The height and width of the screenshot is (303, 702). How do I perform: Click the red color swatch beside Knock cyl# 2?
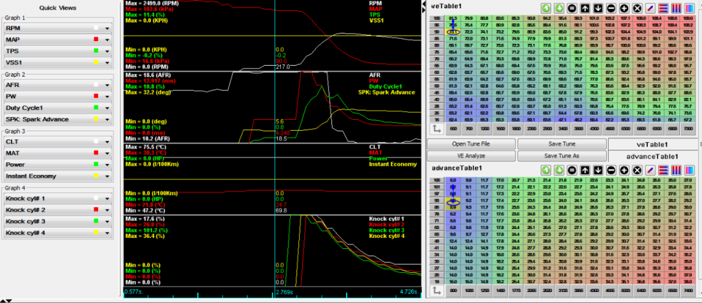(96, 210)
